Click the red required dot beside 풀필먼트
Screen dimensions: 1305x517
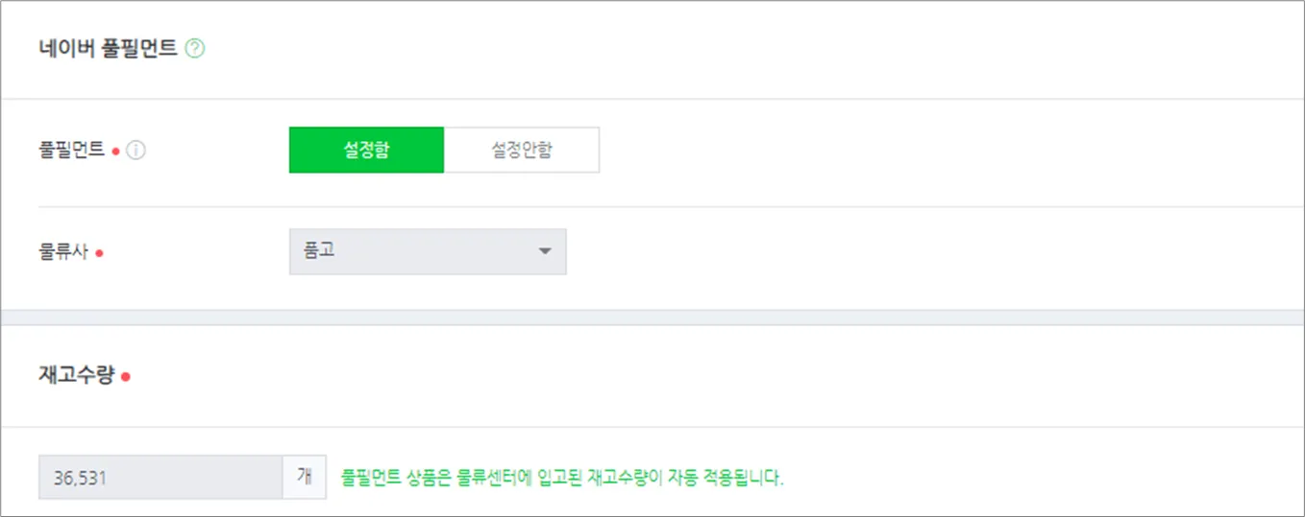click(115, 152)
